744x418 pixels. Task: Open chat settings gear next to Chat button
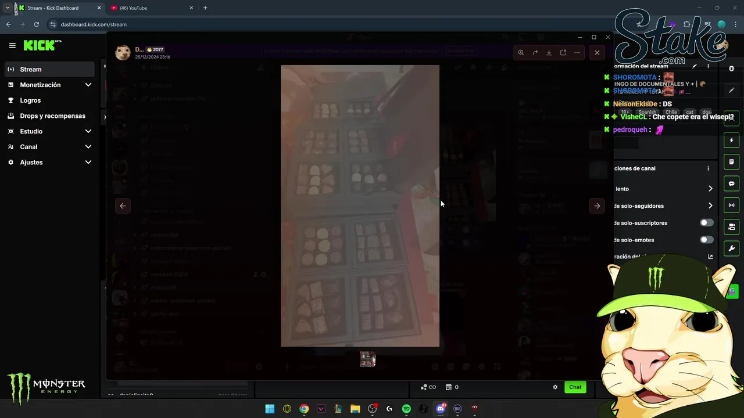click(555, 387)
